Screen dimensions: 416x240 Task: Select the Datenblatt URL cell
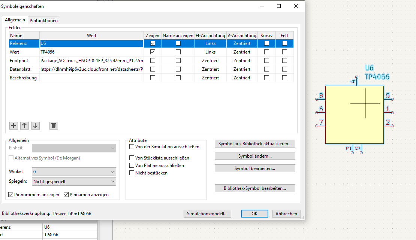pyautogui.click(x=91, y=69)
